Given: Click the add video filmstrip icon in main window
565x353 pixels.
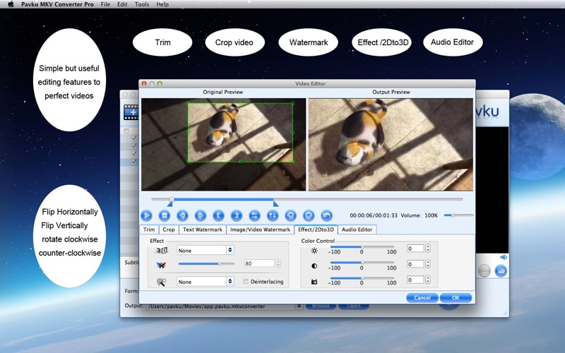Looking at the screenshot, I should (131, 112).
